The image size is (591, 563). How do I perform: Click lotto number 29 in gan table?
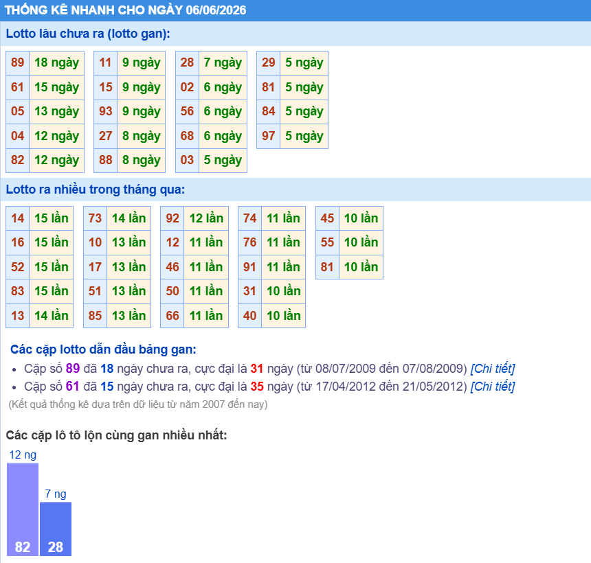[269, 62]
